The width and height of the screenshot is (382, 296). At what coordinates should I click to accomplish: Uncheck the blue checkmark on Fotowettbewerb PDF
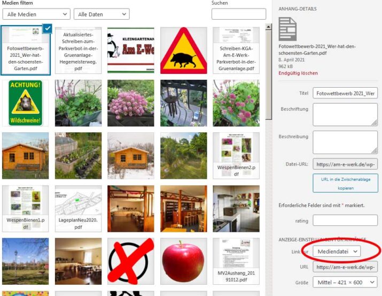47,28
